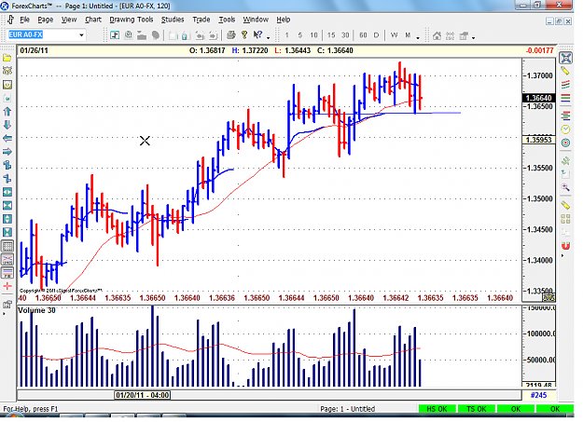Toggle the grid lines icon
The width and height of the screenshot is (583, 422).
7,246
